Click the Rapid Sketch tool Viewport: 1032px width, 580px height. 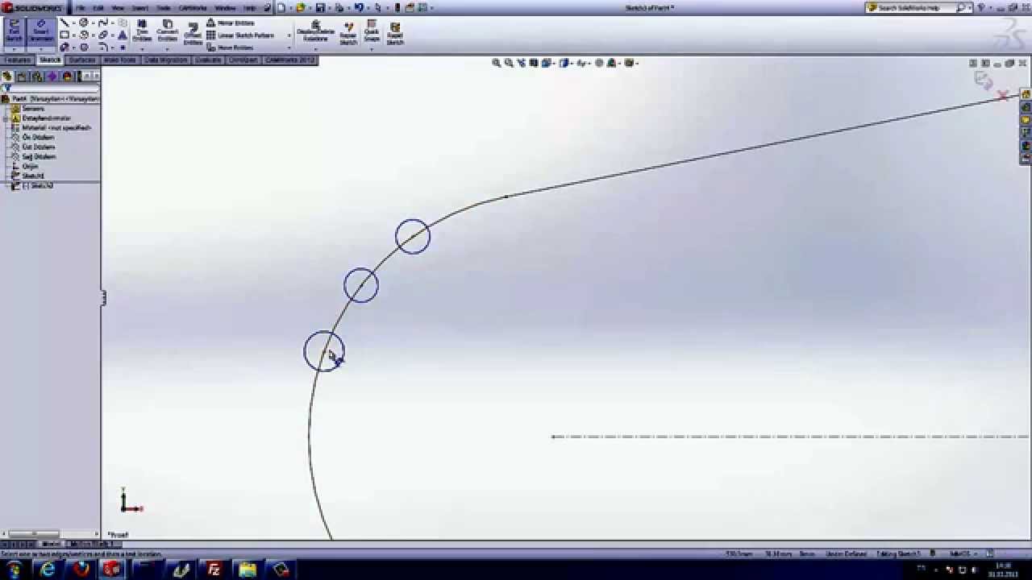pos(395,32)
